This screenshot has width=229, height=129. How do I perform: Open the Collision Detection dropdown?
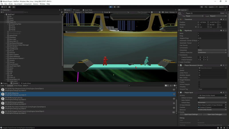pos(212,52)
